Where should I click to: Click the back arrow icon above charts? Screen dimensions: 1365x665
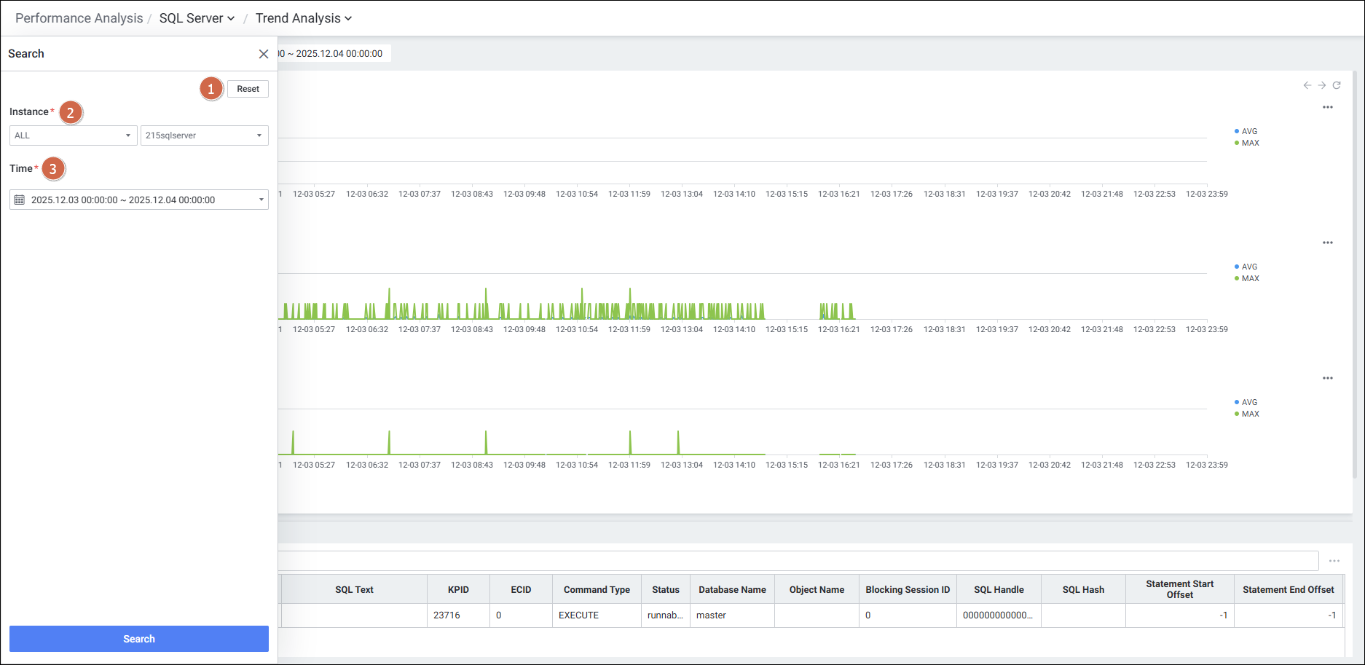pos(1307,85)
